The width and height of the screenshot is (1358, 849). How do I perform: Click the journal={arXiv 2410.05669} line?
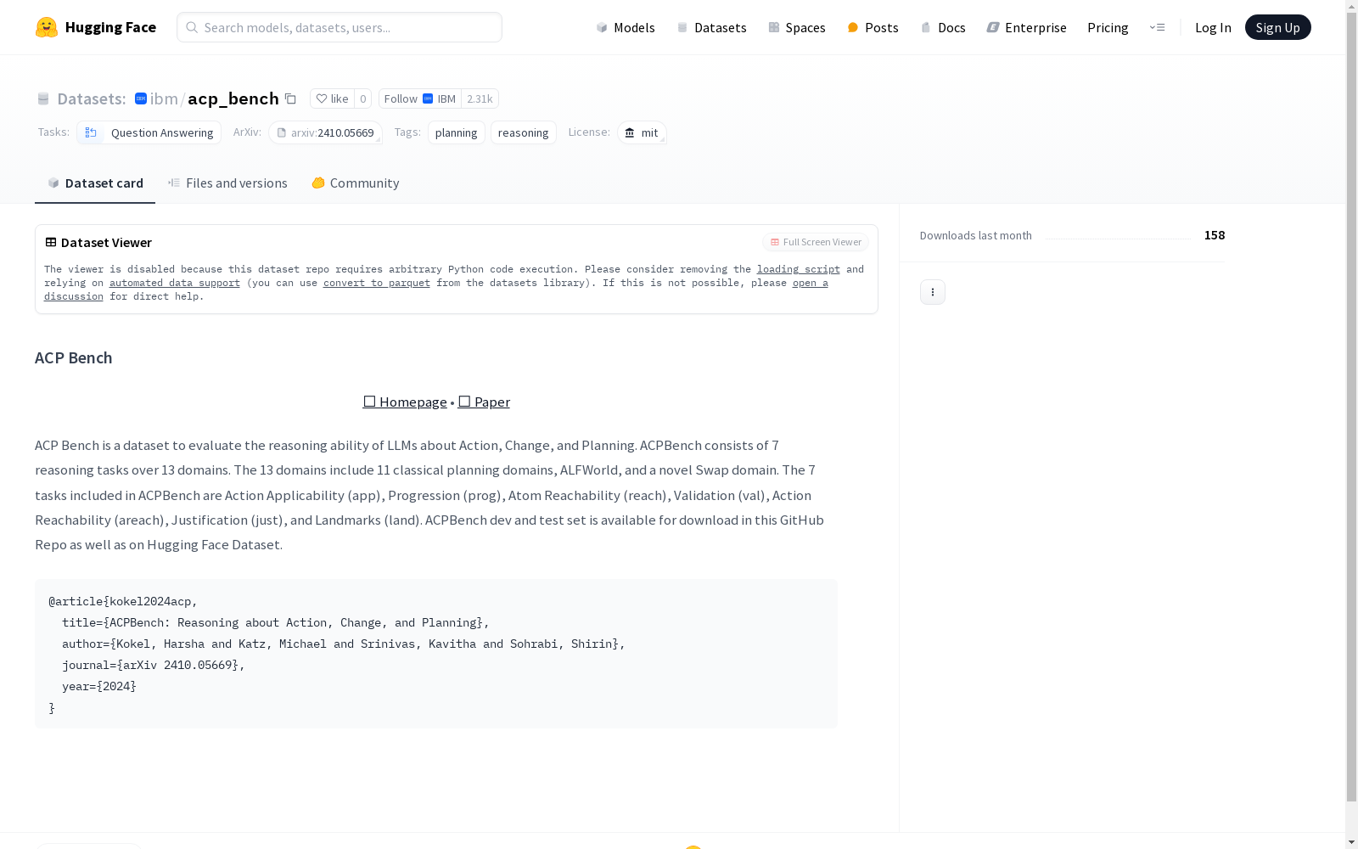click(x=154, y=665)
